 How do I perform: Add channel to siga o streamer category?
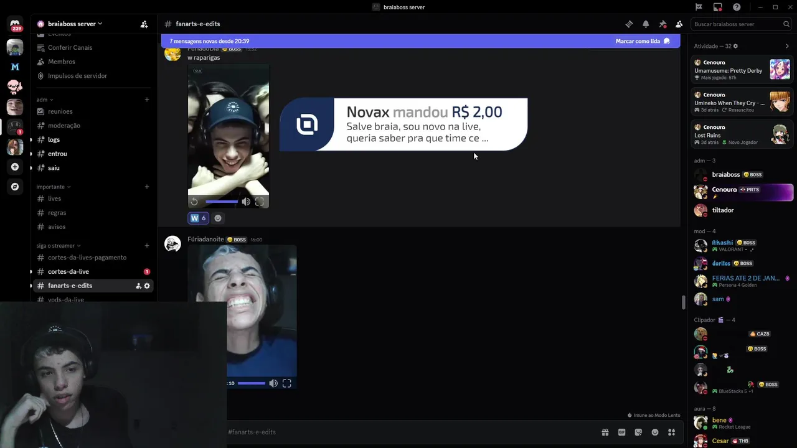click(x=147, y=246)
